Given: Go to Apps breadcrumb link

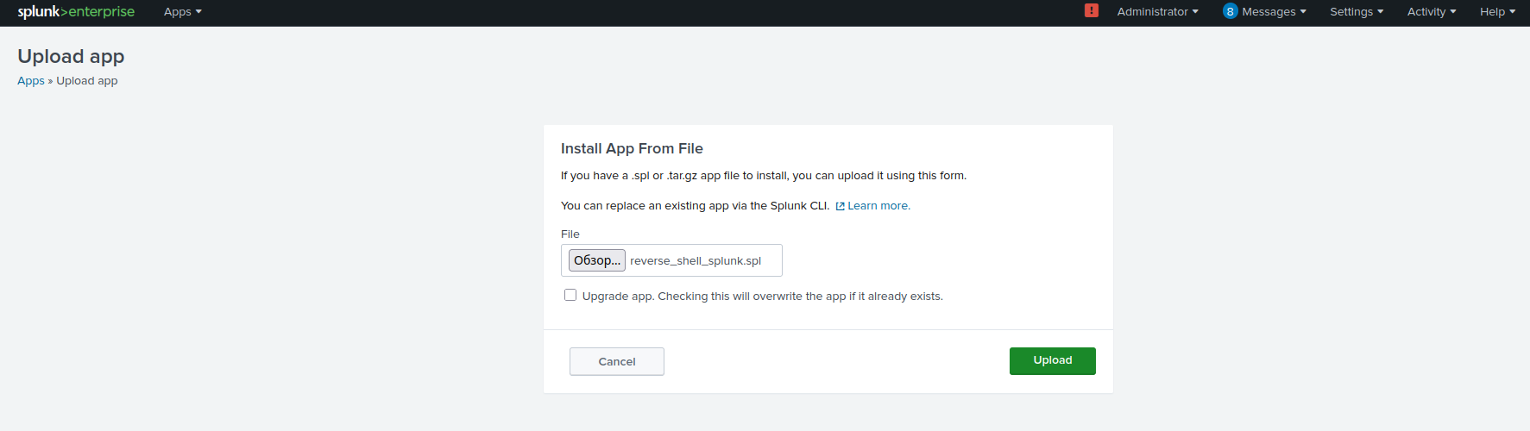Looking at the screenshot, I should click(x=31, y=81).
